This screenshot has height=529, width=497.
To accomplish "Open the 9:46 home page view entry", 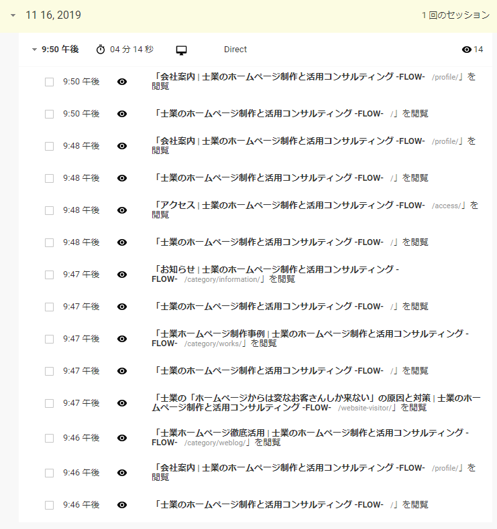I will coord(290,505).
